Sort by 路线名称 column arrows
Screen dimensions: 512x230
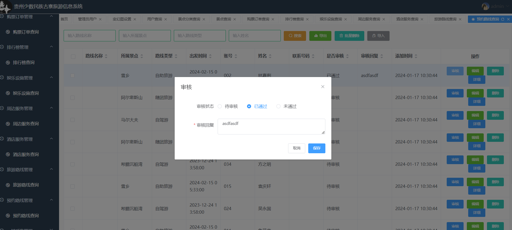coord(106,56)
